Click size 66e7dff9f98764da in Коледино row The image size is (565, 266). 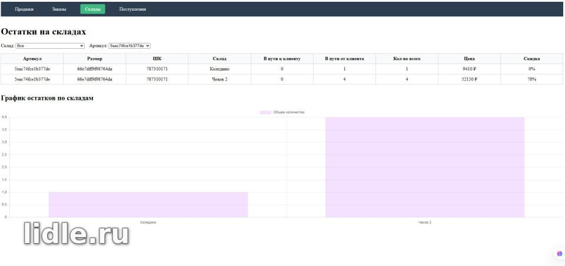(x=94, y=69)
